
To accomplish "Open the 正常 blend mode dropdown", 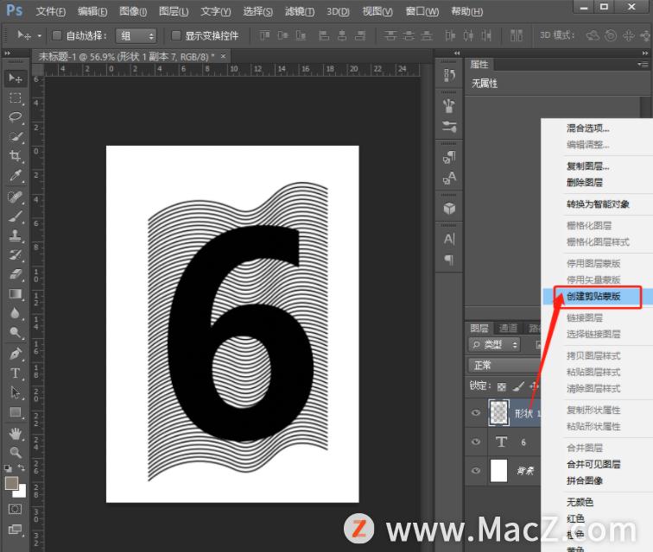I will pos(501,365).
